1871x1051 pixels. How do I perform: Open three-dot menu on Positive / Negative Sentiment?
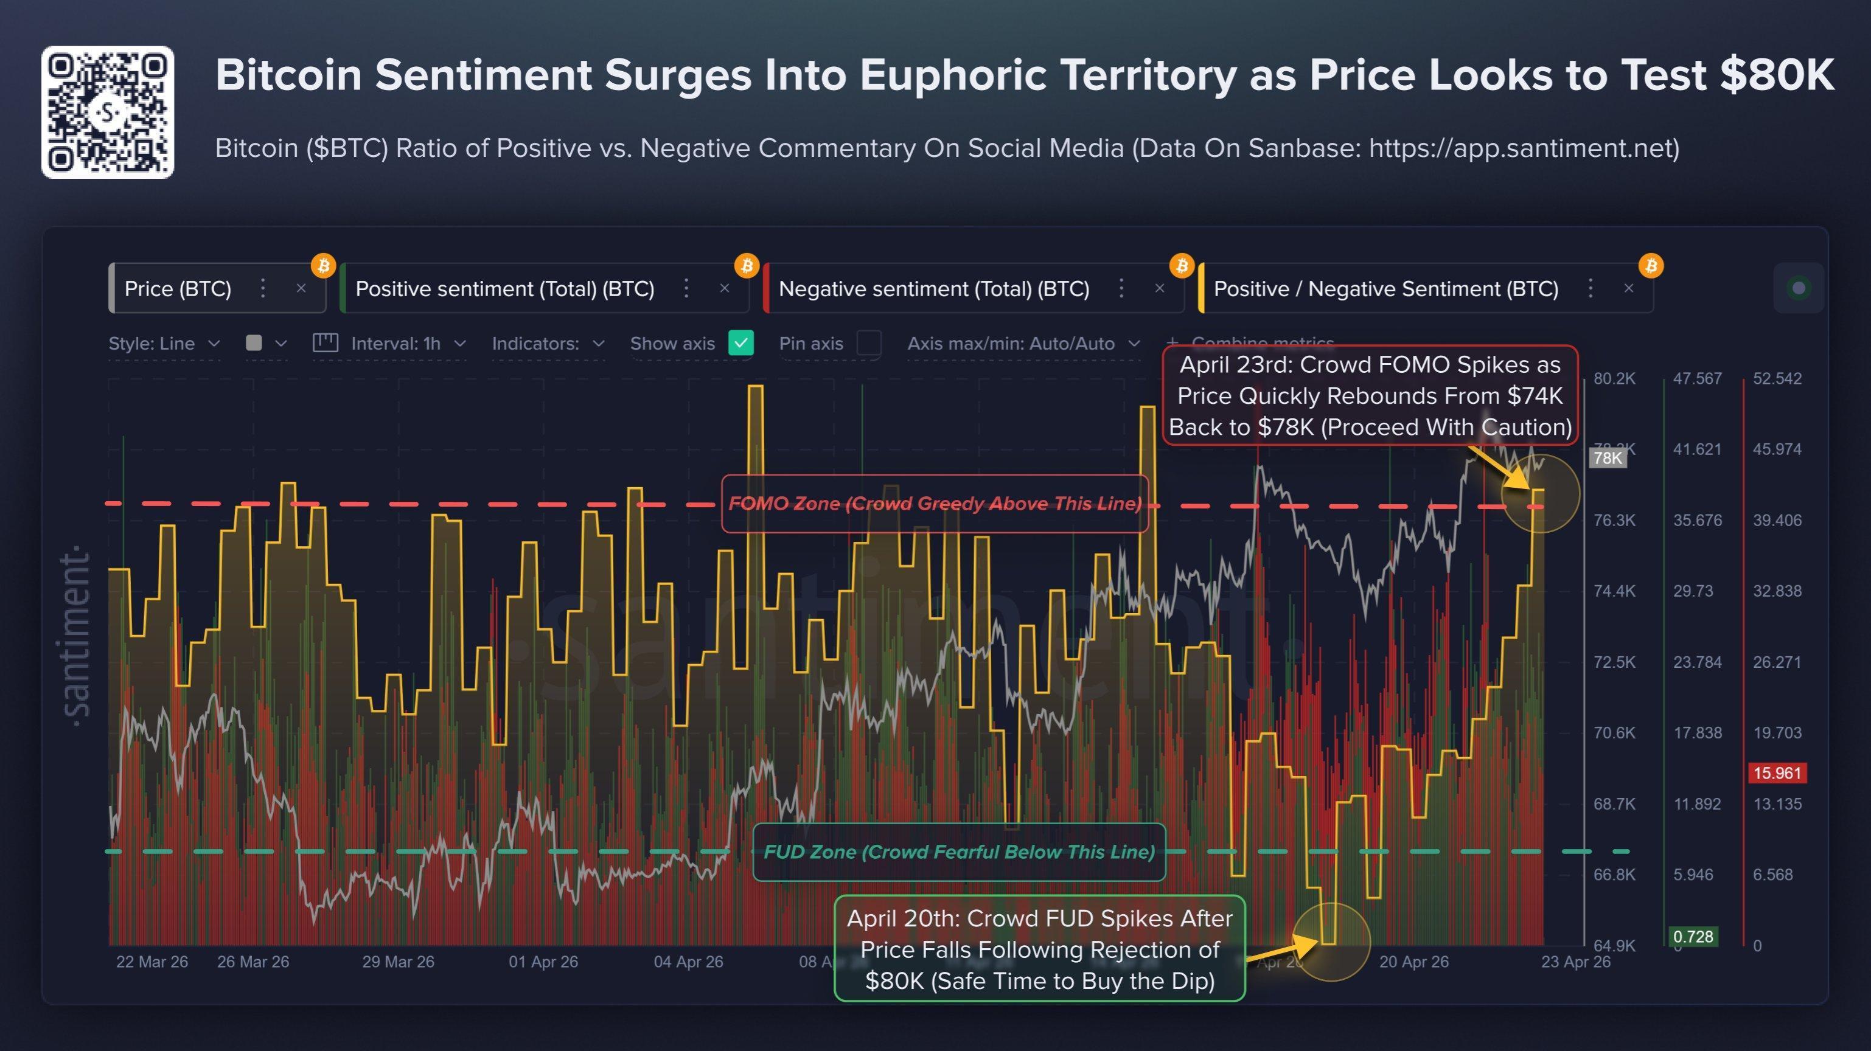coord(1590,288)
